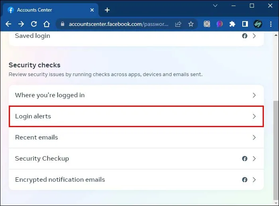Click scrollbar up arrow

[x=276, y=35]
